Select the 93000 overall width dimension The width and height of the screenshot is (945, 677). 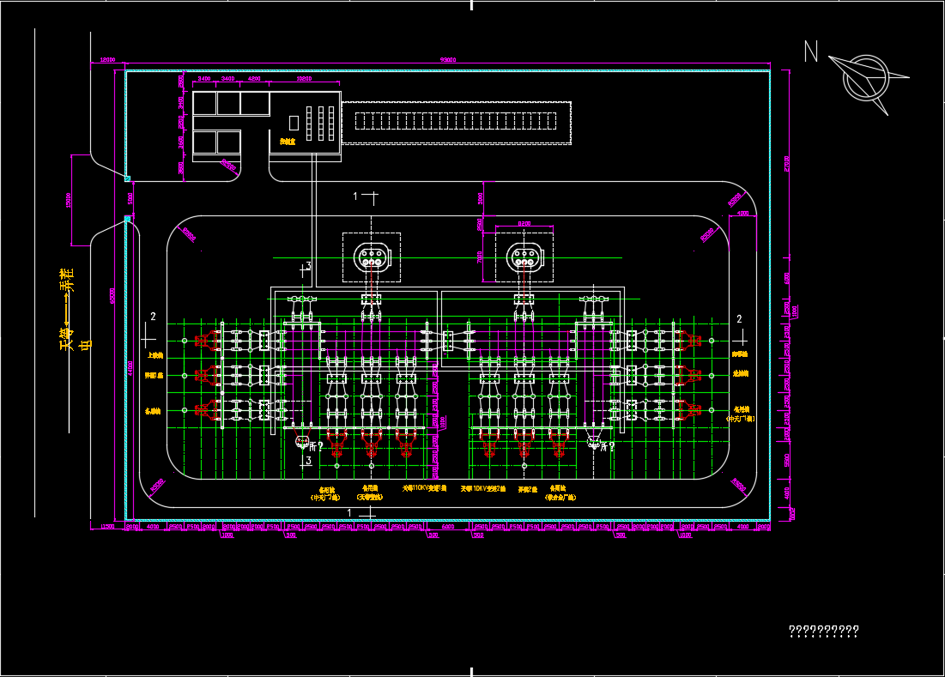tap(448, 59)
